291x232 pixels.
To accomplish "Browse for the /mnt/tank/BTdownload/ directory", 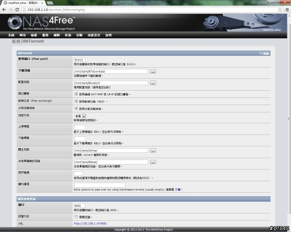I will [x=153, y=72].
